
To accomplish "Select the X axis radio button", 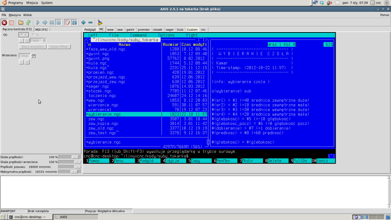I will (x=22, y=35).
